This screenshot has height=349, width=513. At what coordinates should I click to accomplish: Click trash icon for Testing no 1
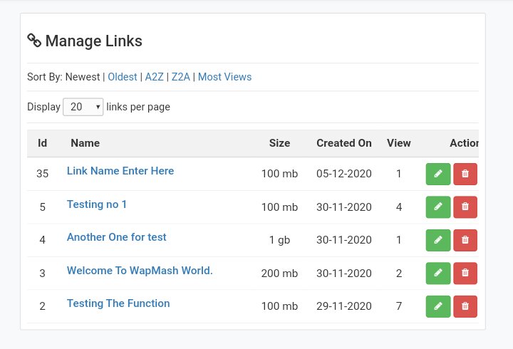(x=465, y=207)
